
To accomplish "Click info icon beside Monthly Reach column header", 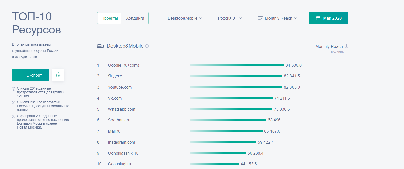I will [346, 46].
